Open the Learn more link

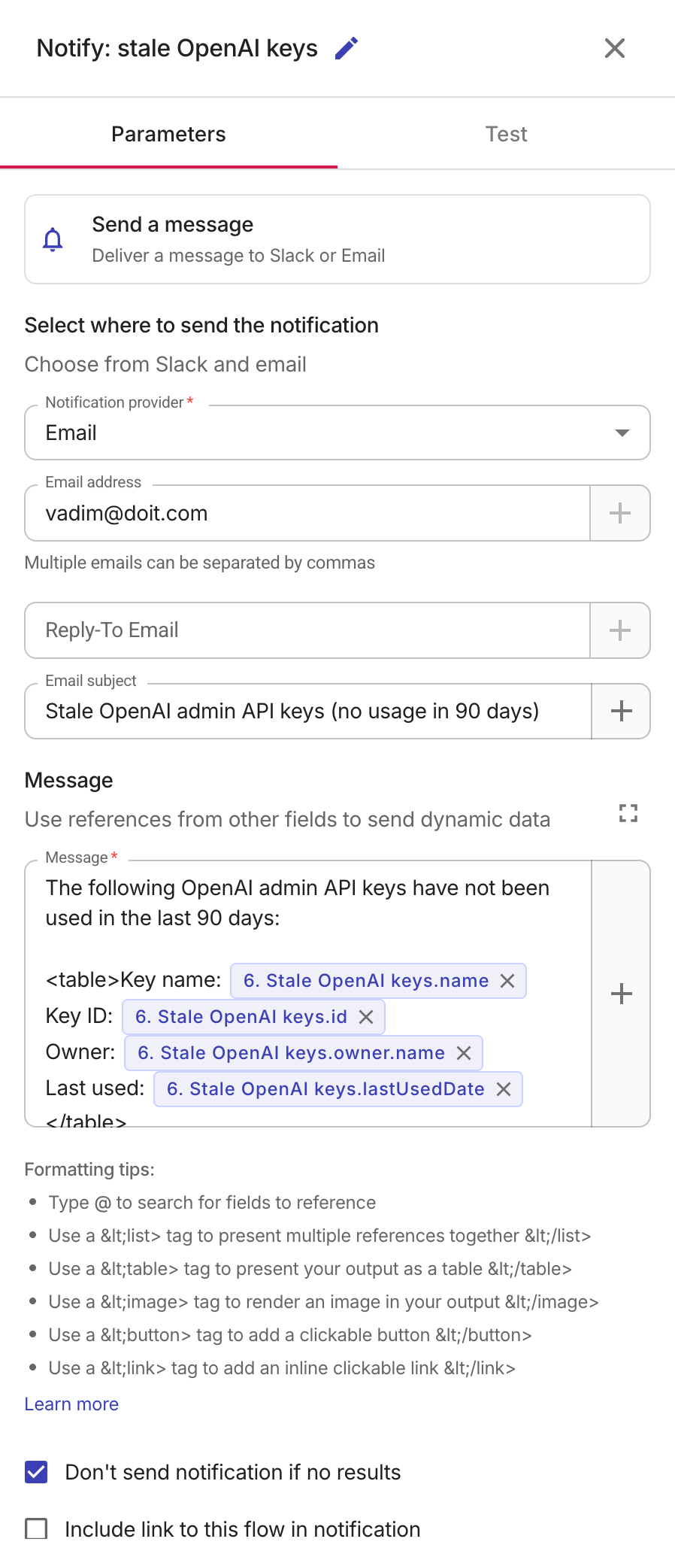tap(71, 1404)
